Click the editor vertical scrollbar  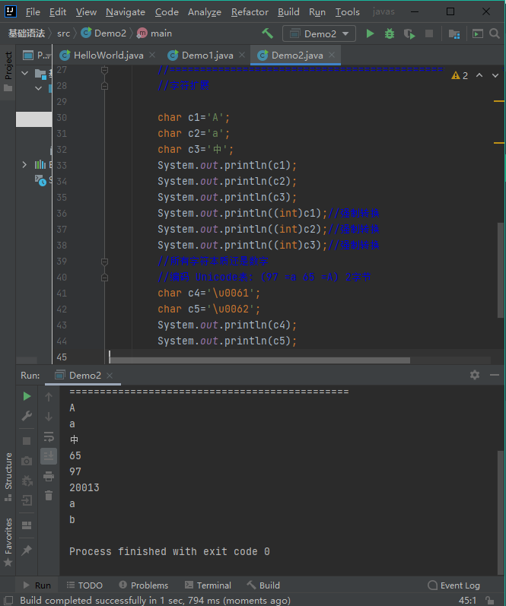pos(501,271)
